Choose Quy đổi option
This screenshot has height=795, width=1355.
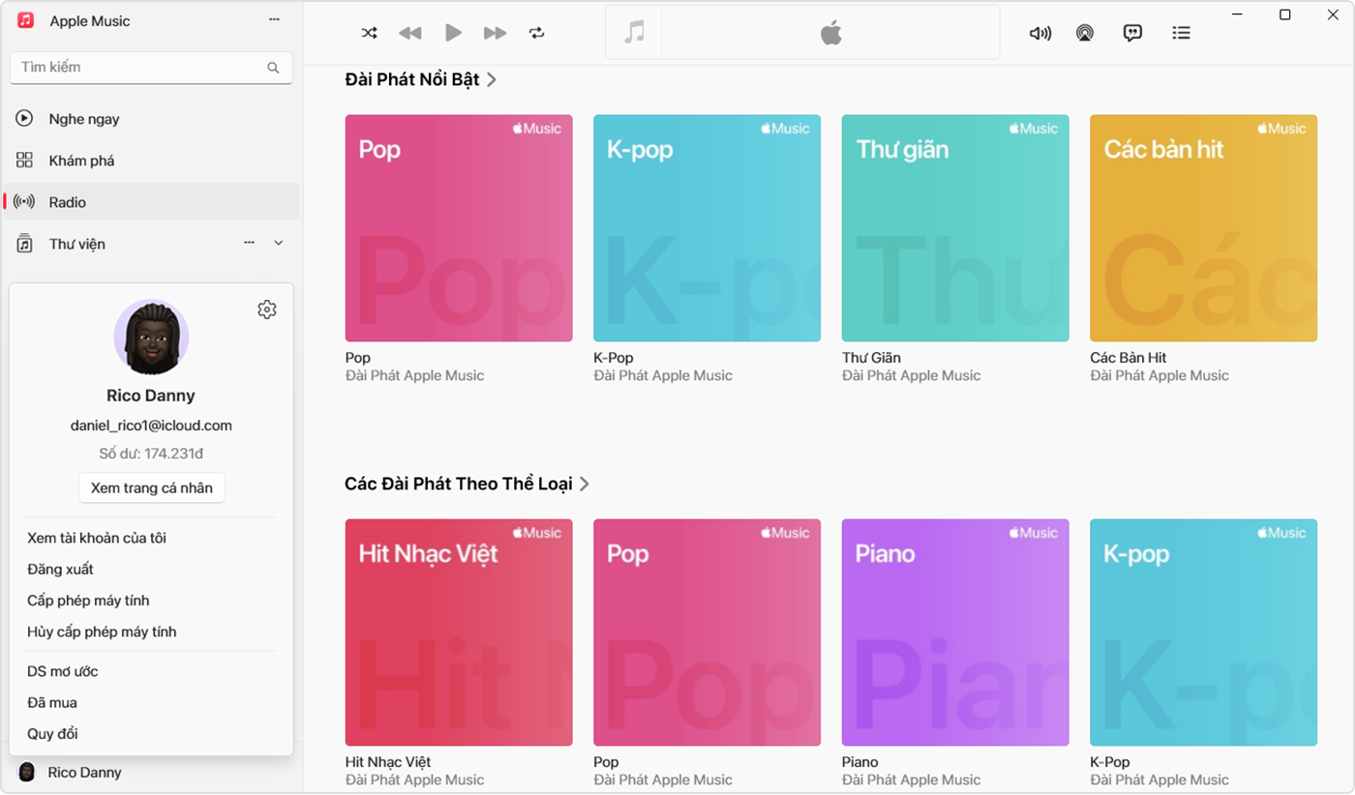tap(52, 734)
